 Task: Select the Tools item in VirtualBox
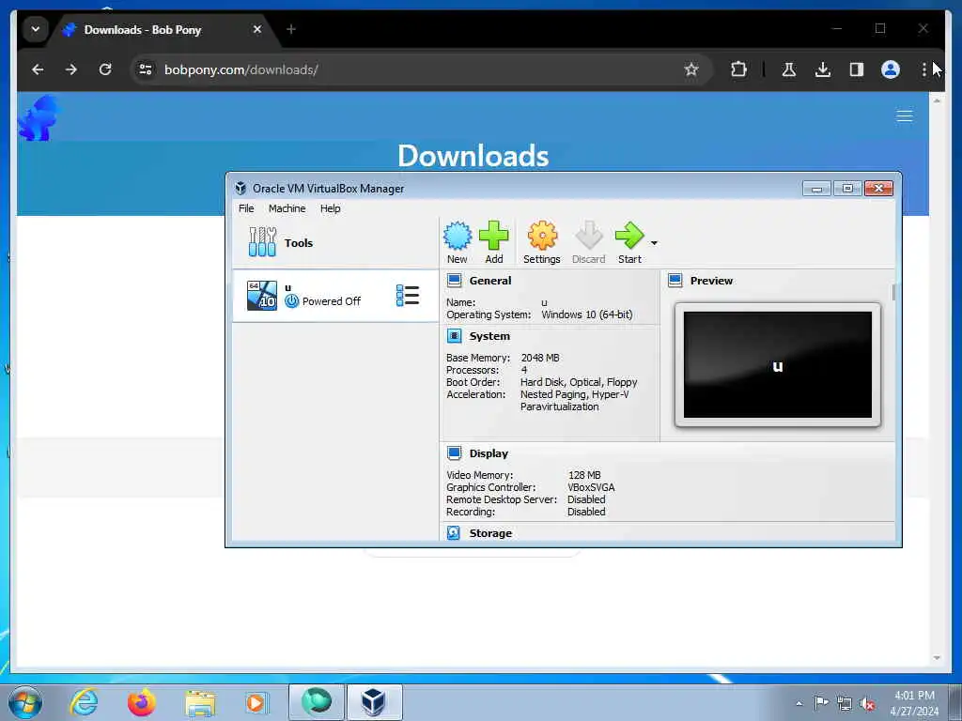(x=335, y=243)
